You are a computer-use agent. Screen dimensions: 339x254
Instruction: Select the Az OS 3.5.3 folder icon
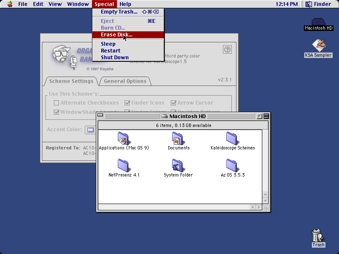232,166
